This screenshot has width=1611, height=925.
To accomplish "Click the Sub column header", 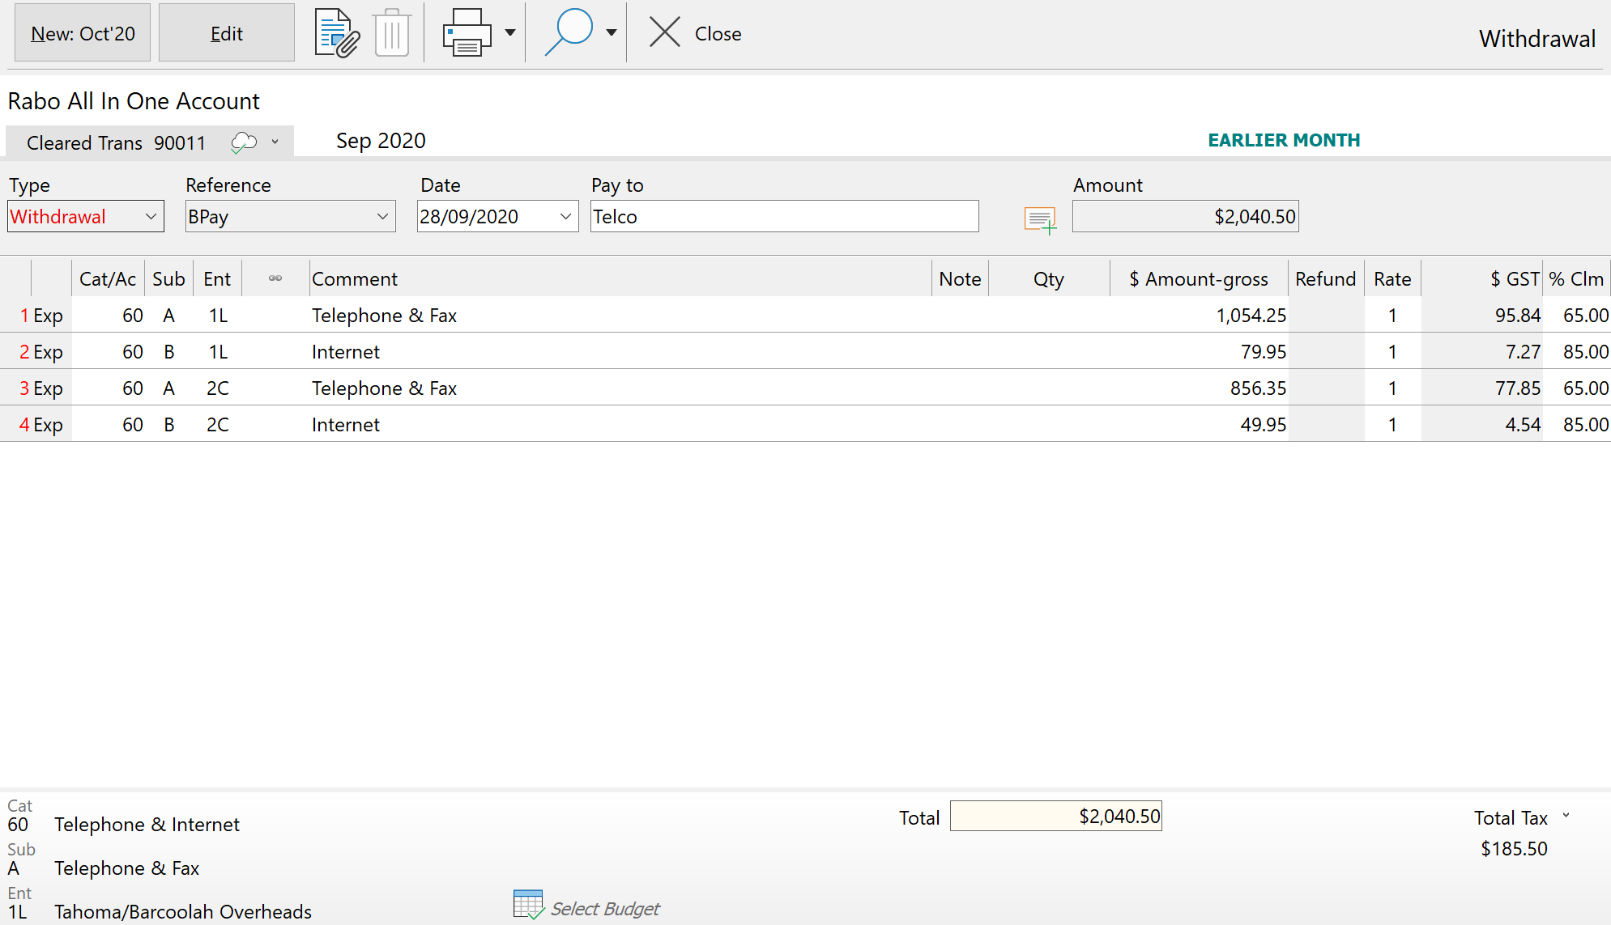I will point(168,278).
